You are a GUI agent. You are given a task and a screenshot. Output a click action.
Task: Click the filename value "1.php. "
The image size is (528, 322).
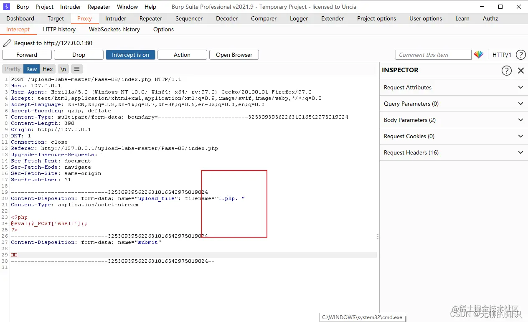(x=230, y=198)
